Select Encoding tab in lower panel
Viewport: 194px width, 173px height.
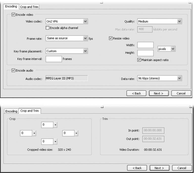[x=11, y=111]
